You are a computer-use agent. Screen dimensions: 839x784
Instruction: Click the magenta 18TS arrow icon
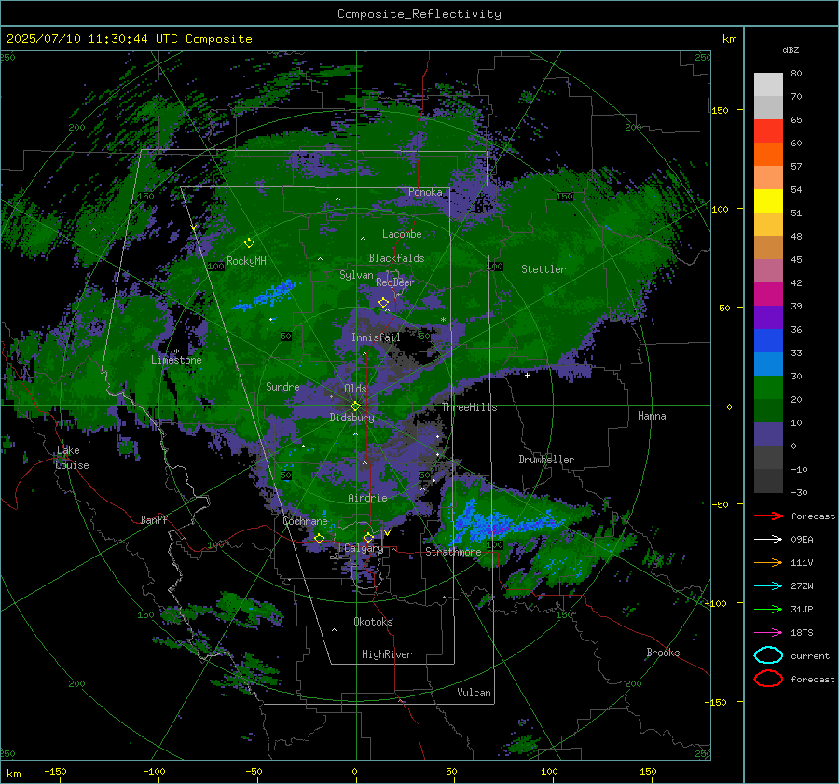pos(768,632)
